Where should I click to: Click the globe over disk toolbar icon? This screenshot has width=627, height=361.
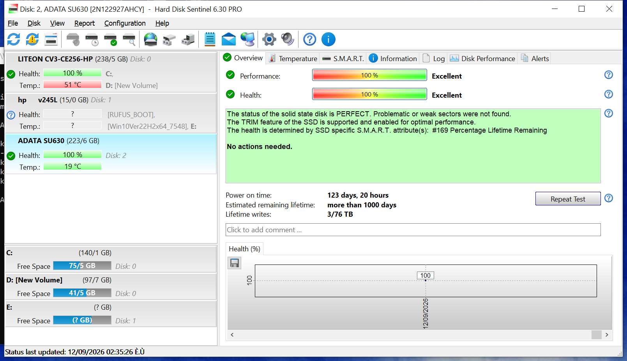coord(150,39)
